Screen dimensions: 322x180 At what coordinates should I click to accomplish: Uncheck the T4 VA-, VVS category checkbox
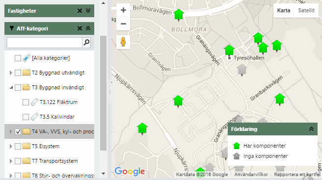pyautogui.click(x=18, y=131)
